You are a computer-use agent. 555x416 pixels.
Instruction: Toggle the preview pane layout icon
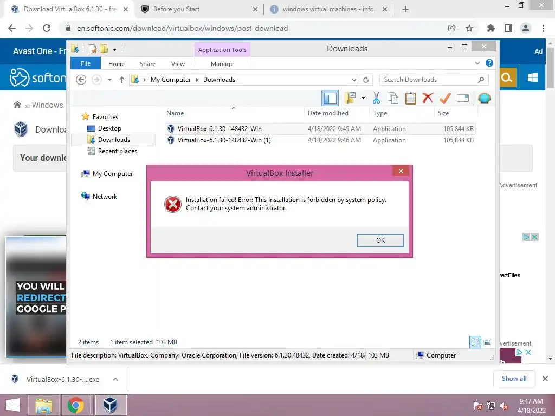(x=330, y=98)
